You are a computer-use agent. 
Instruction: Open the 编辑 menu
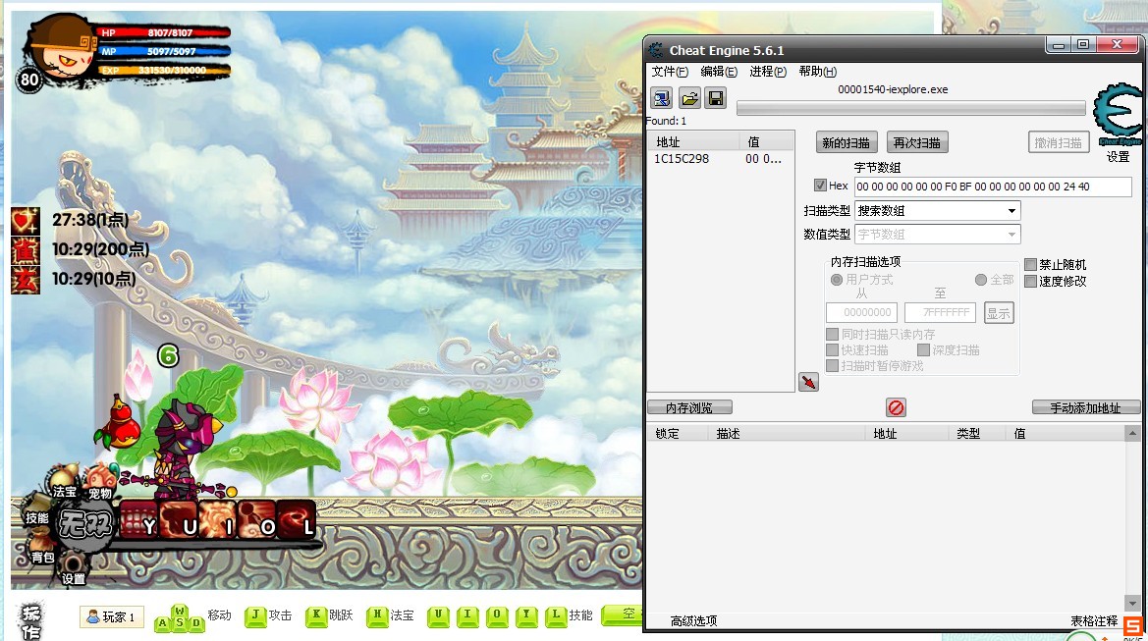718,71
